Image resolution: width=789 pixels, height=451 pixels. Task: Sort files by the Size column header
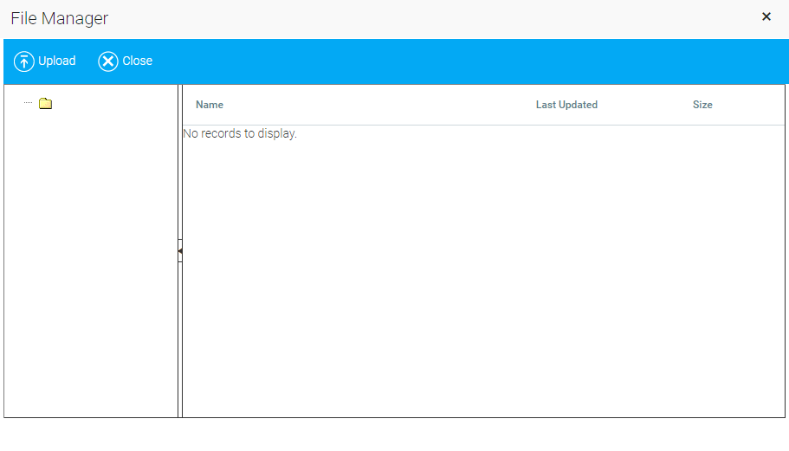click(702, 105)
